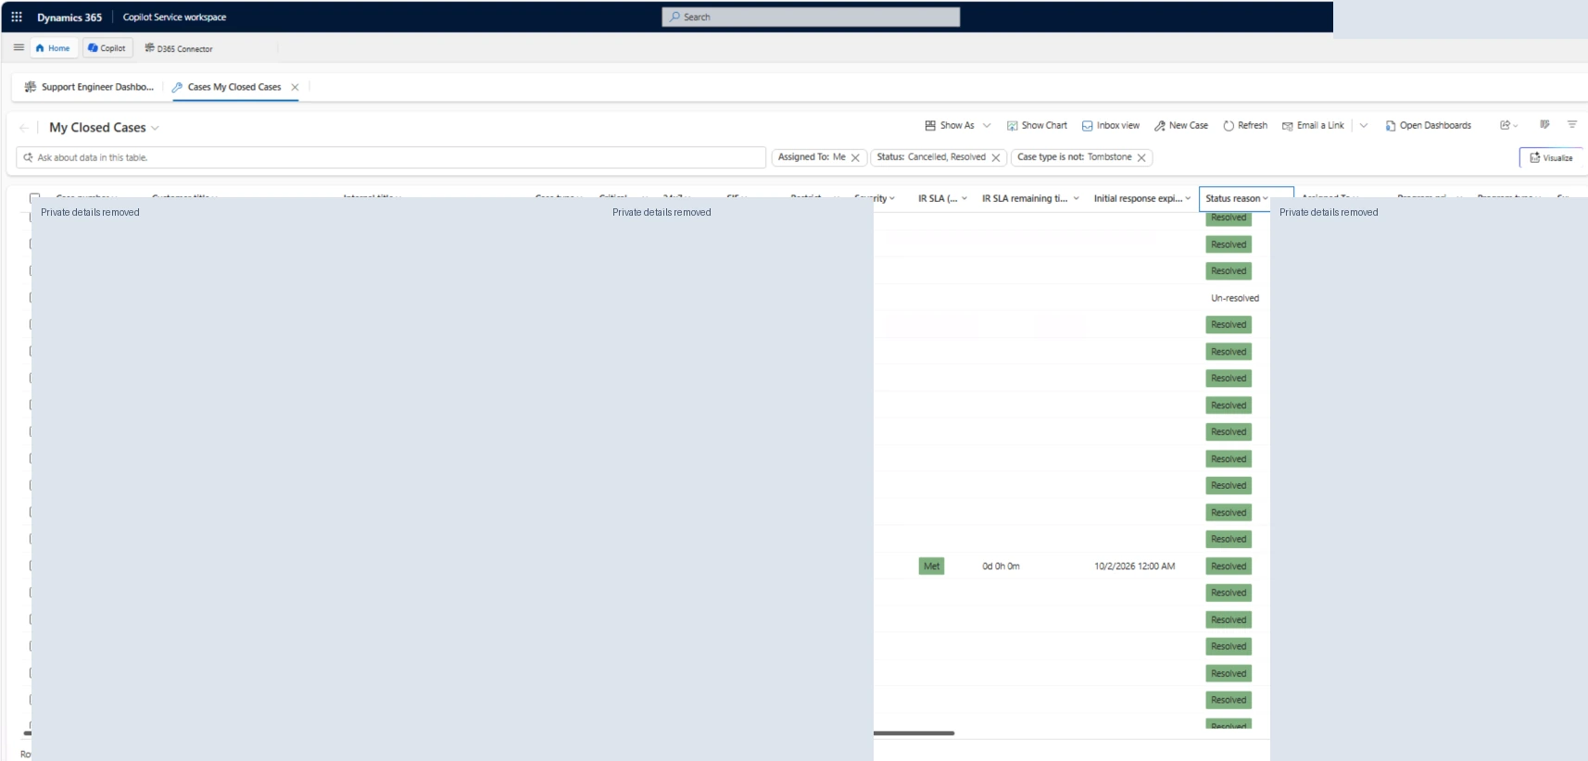Toggle the site map hamburger menu
The width and height of the screenshot is (1588, 761).
click(19, 47)
